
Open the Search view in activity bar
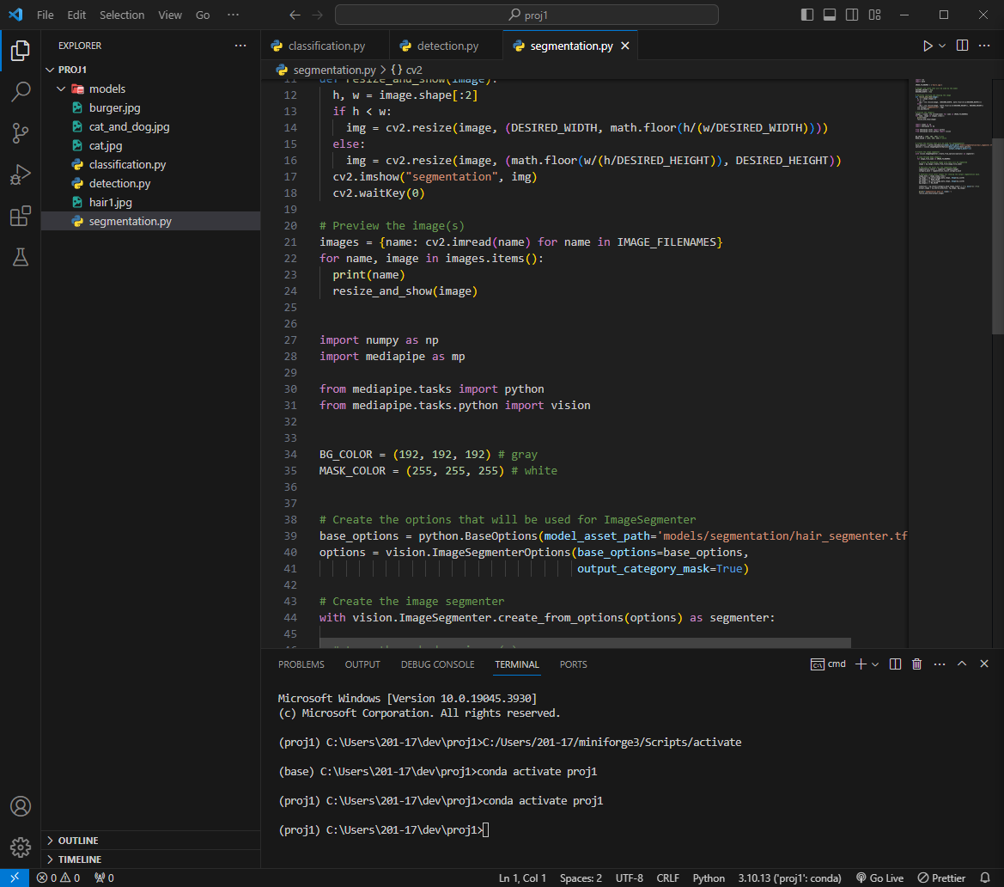tap(21, 92)
